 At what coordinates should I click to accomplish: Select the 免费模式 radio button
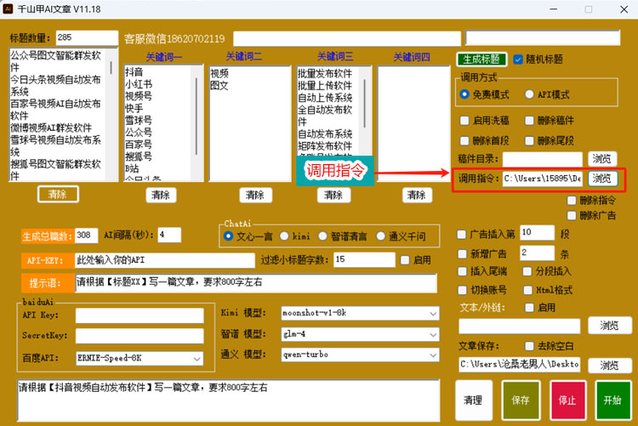click(x=464, y=94)
